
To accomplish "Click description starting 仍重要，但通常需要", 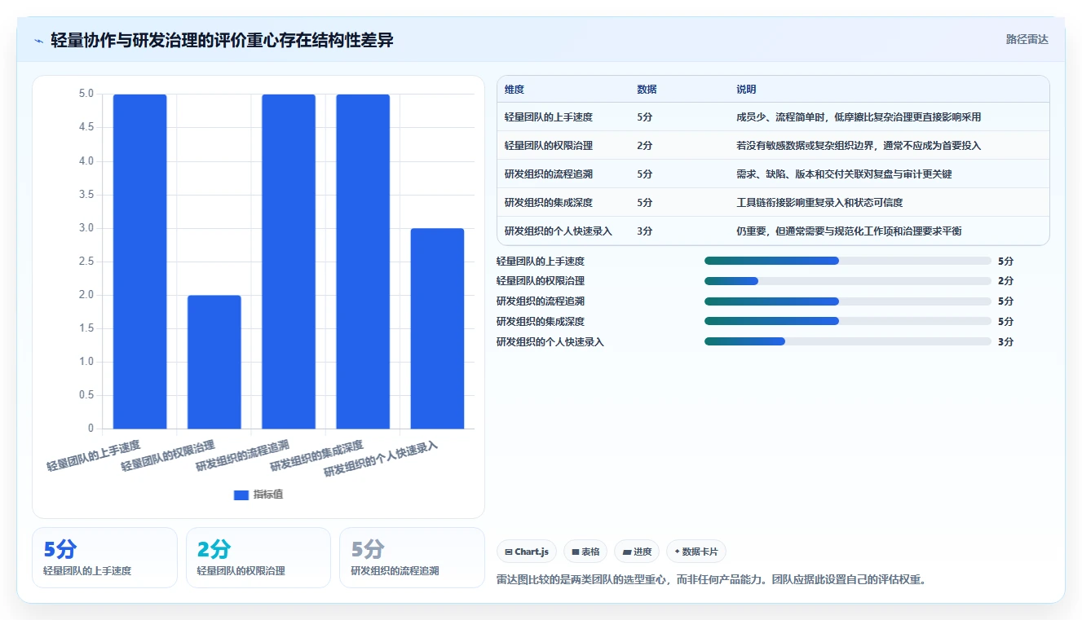I will 849,231.
